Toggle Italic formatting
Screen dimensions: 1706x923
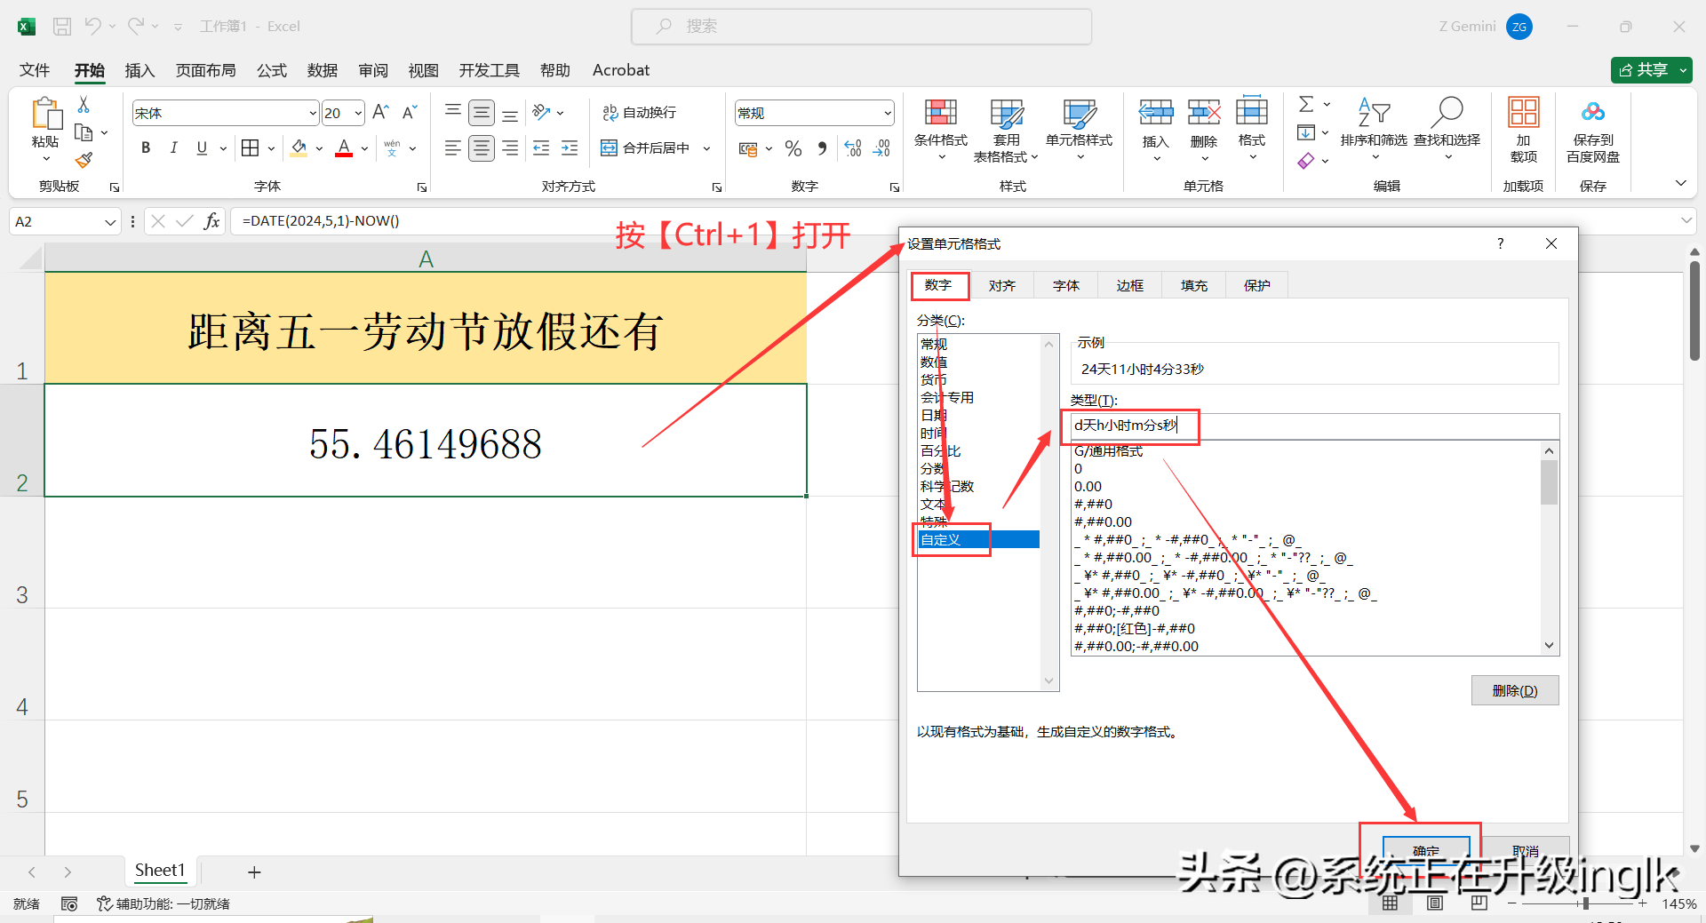point(173,147)
